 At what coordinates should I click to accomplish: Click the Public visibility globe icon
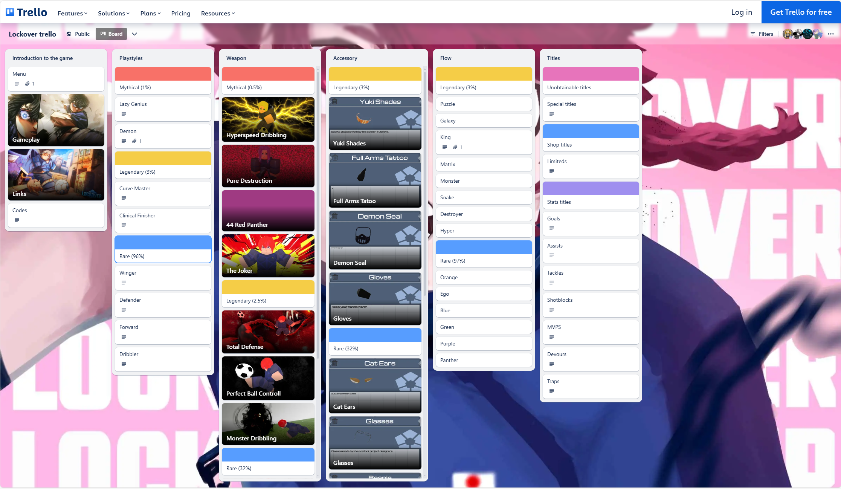[69, 34]
